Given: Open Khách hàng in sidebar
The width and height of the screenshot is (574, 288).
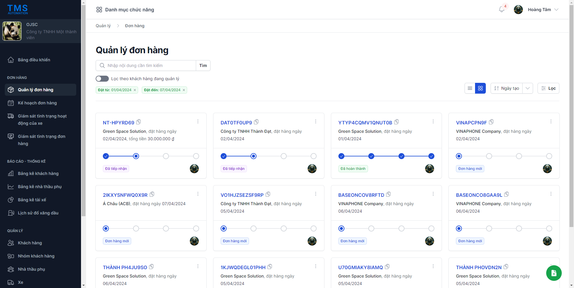Looking at the screenshot, I should click(x=40, y=243).
